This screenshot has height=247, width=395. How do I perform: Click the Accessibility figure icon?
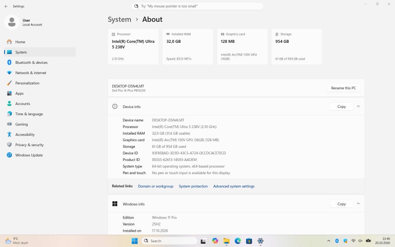9,135
